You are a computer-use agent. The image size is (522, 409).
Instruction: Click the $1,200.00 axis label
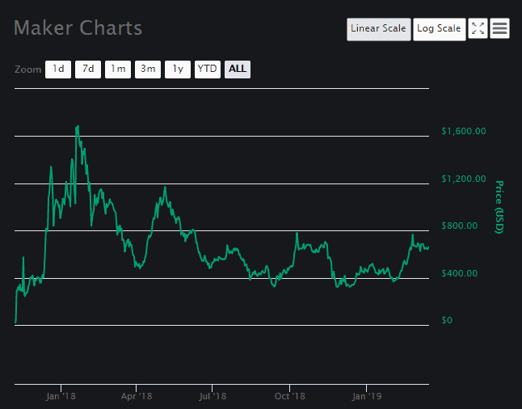click(463, 179)
